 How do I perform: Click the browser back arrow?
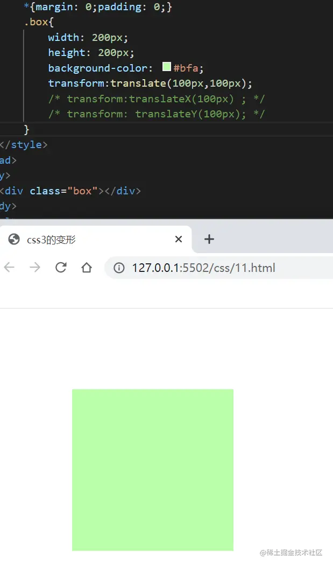point(9,268)
